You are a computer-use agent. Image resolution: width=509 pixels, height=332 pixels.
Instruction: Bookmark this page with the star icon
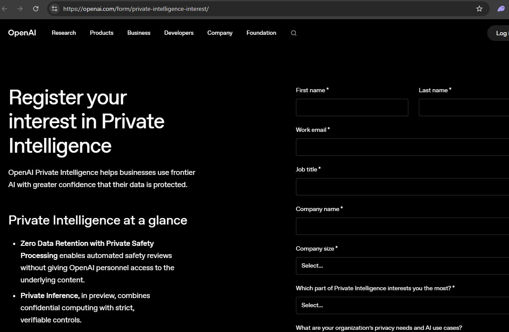pos(479,9)
